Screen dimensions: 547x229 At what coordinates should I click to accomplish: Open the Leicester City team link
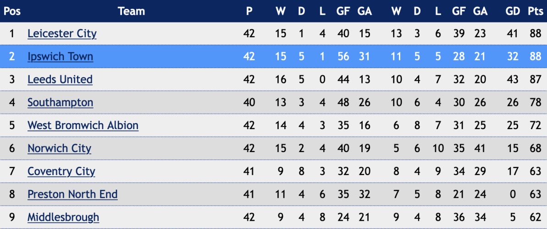[x=62, y=34]
